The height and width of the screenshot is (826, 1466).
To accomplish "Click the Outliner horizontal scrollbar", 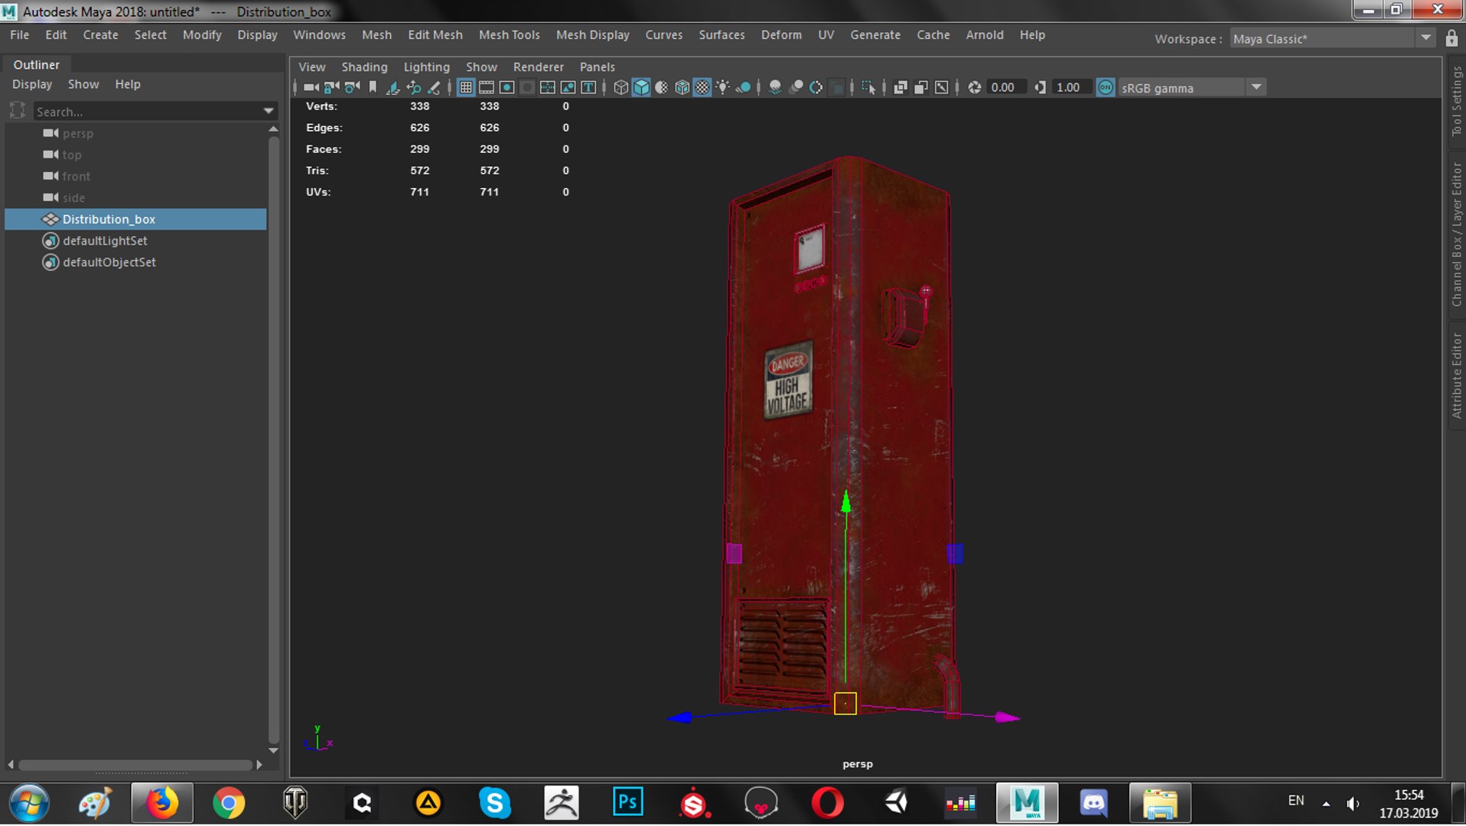I will coord(135,765).
